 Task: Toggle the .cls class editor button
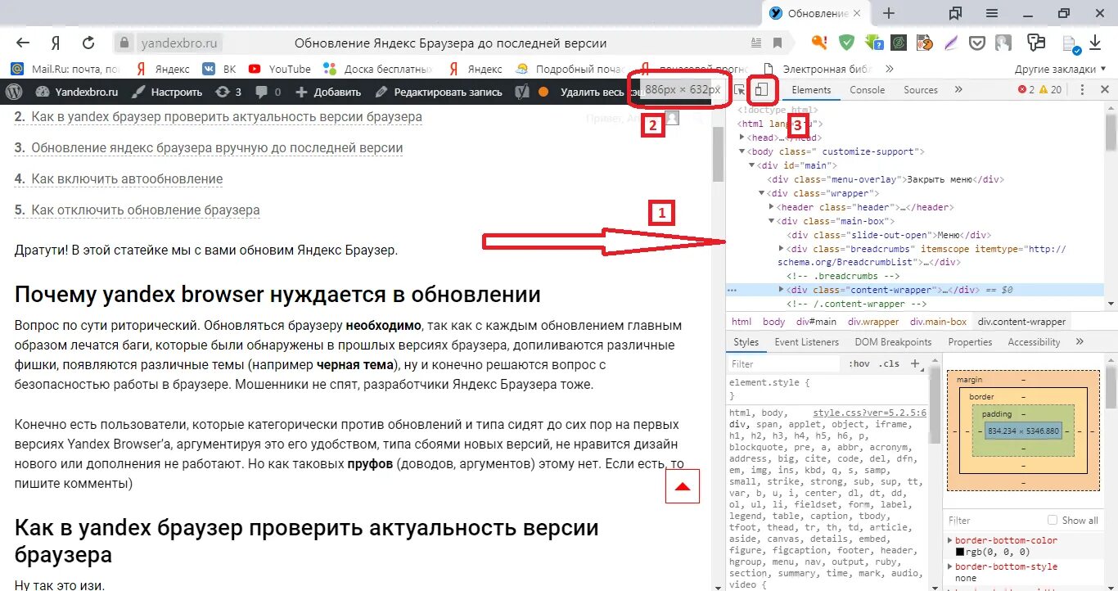coord(889,363)
